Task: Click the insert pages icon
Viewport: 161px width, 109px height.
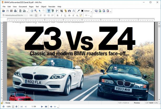Action: (x=100, y=11)
